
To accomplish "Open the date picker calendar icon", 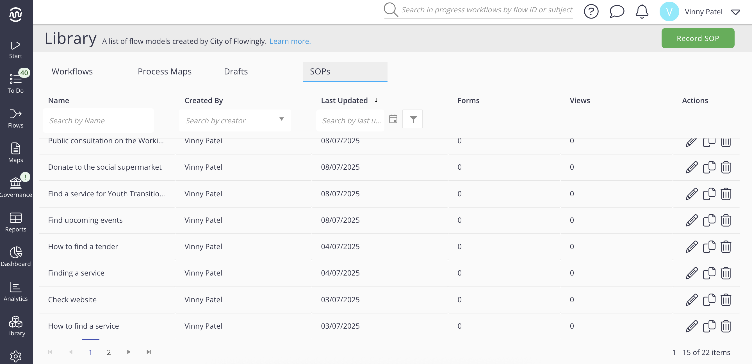I will (393, 119).
